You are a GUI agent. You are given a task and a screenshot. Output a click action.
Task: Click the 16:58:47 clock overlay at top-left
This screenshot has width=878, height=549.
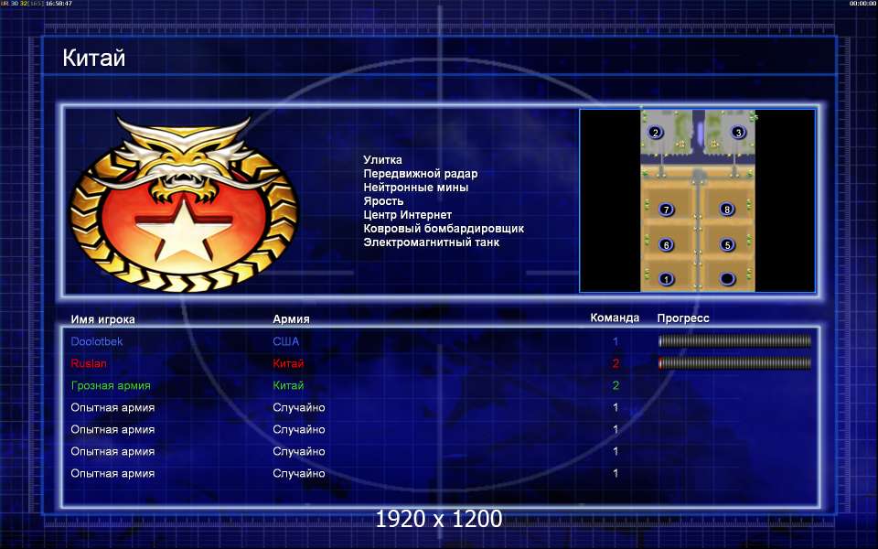(59, 4)
